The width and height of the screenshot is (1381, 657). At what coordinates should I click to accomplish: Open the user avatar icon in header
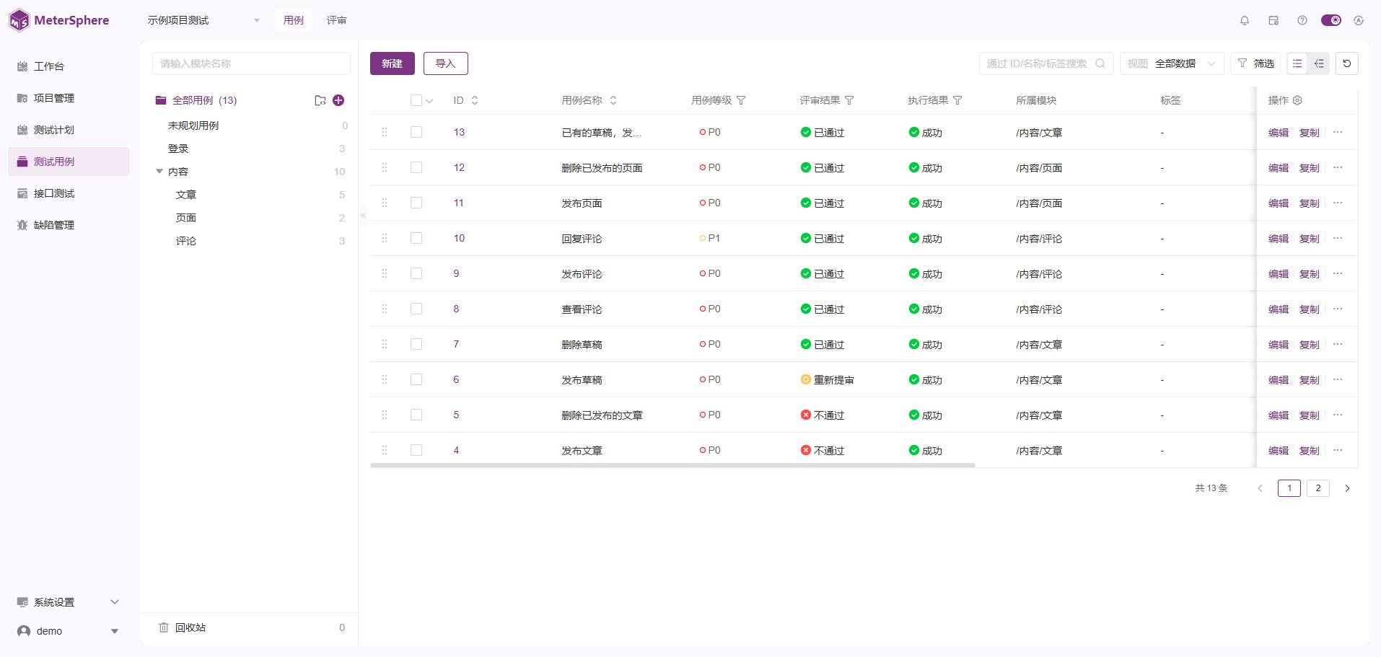click(1359, 20)
